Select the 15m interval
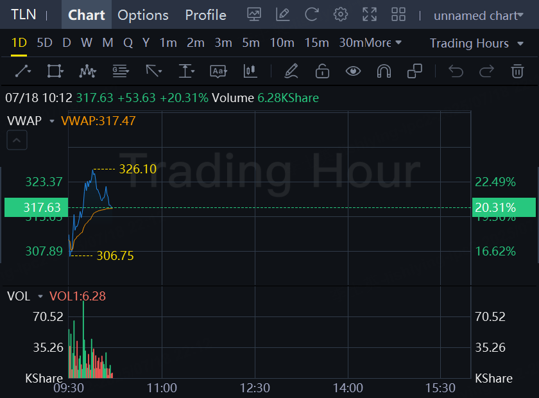Viewport: 539px width, 398px height. point(316,42)
